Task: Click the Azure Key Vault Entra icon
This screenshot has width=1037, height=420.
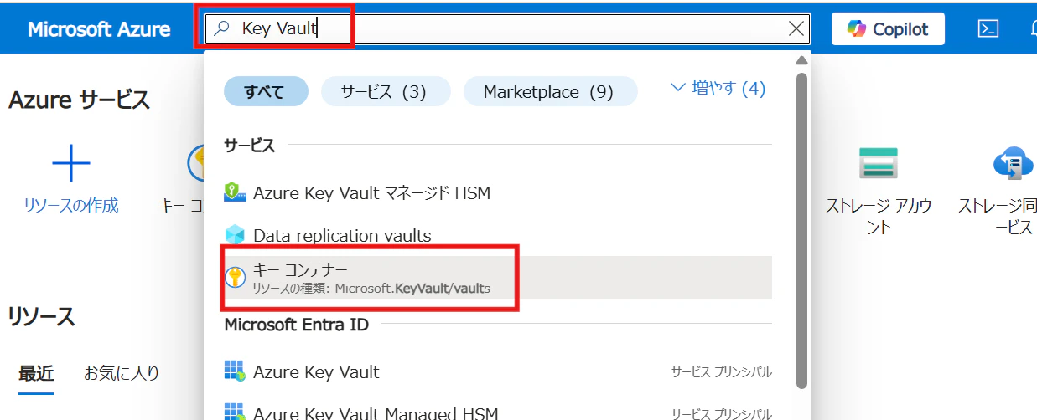Action: tap(235, 371)
